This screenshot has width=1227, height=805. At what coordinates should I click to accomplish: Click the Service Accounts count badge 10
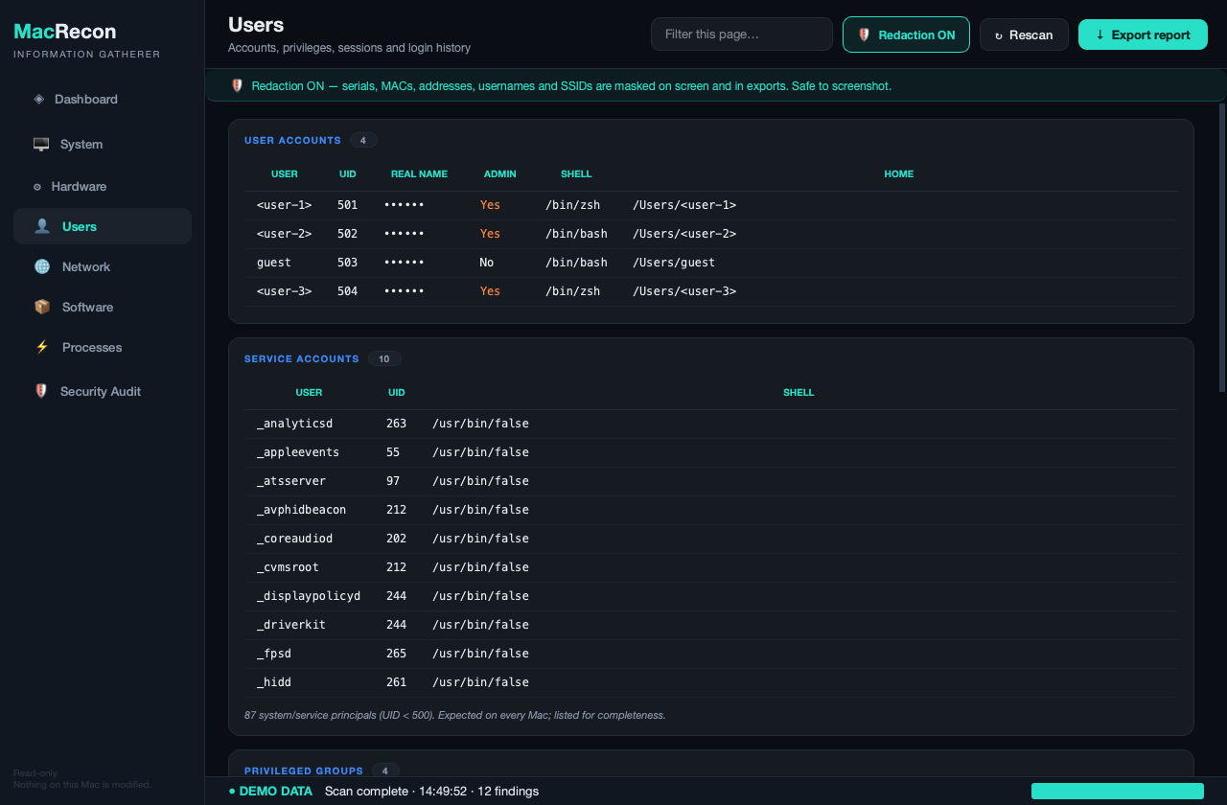(x=384, y=358)
